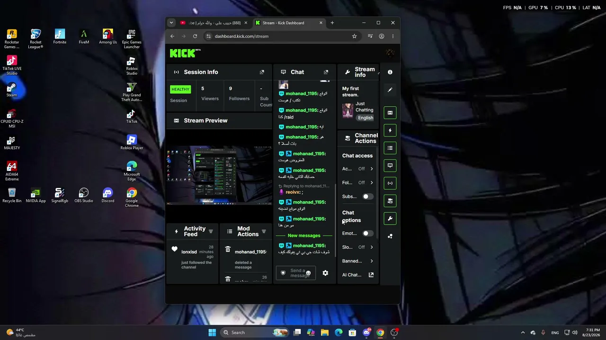606x340 pixels.
Task: Close the YouTube browser tab
Action: click(246, 23)
